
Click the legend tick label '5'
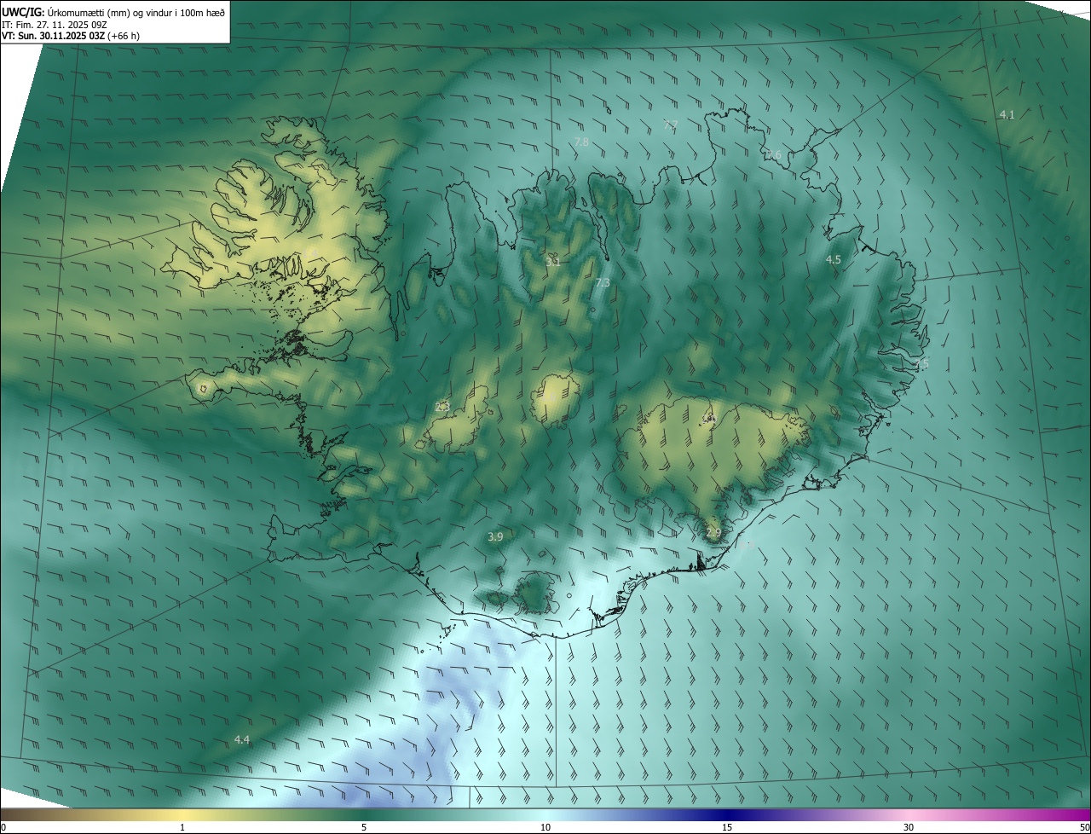click(x=364, y=827)
